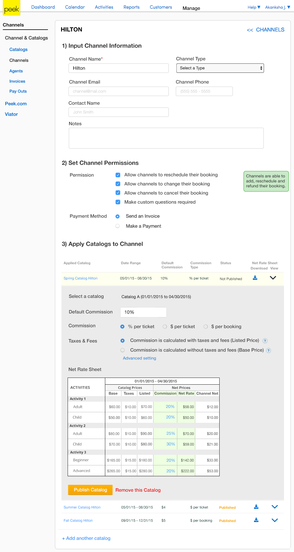Edit Activity 2 Adult commission 25%
Image resolution: width=294 pixels, height=552 pixels.
point(171,434)
